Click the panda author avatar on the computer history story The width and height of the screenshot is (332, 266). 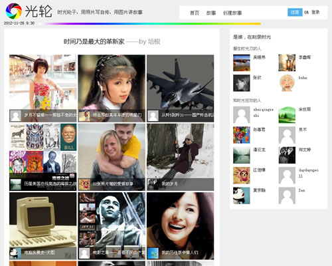[x=16, y=253]
